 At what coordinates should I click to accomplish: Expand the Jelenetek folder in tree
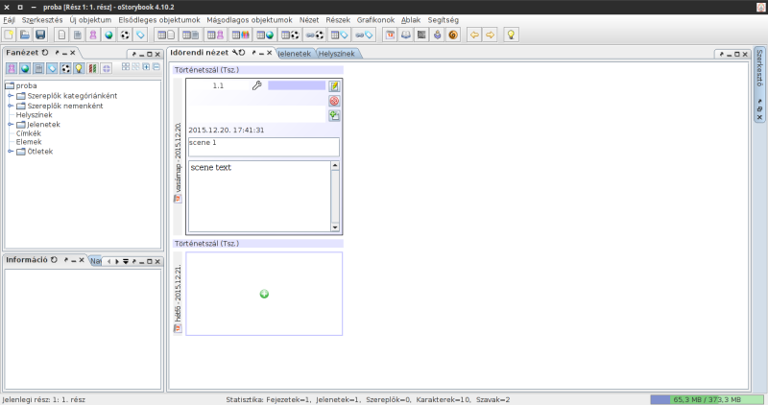coord(11,124)
